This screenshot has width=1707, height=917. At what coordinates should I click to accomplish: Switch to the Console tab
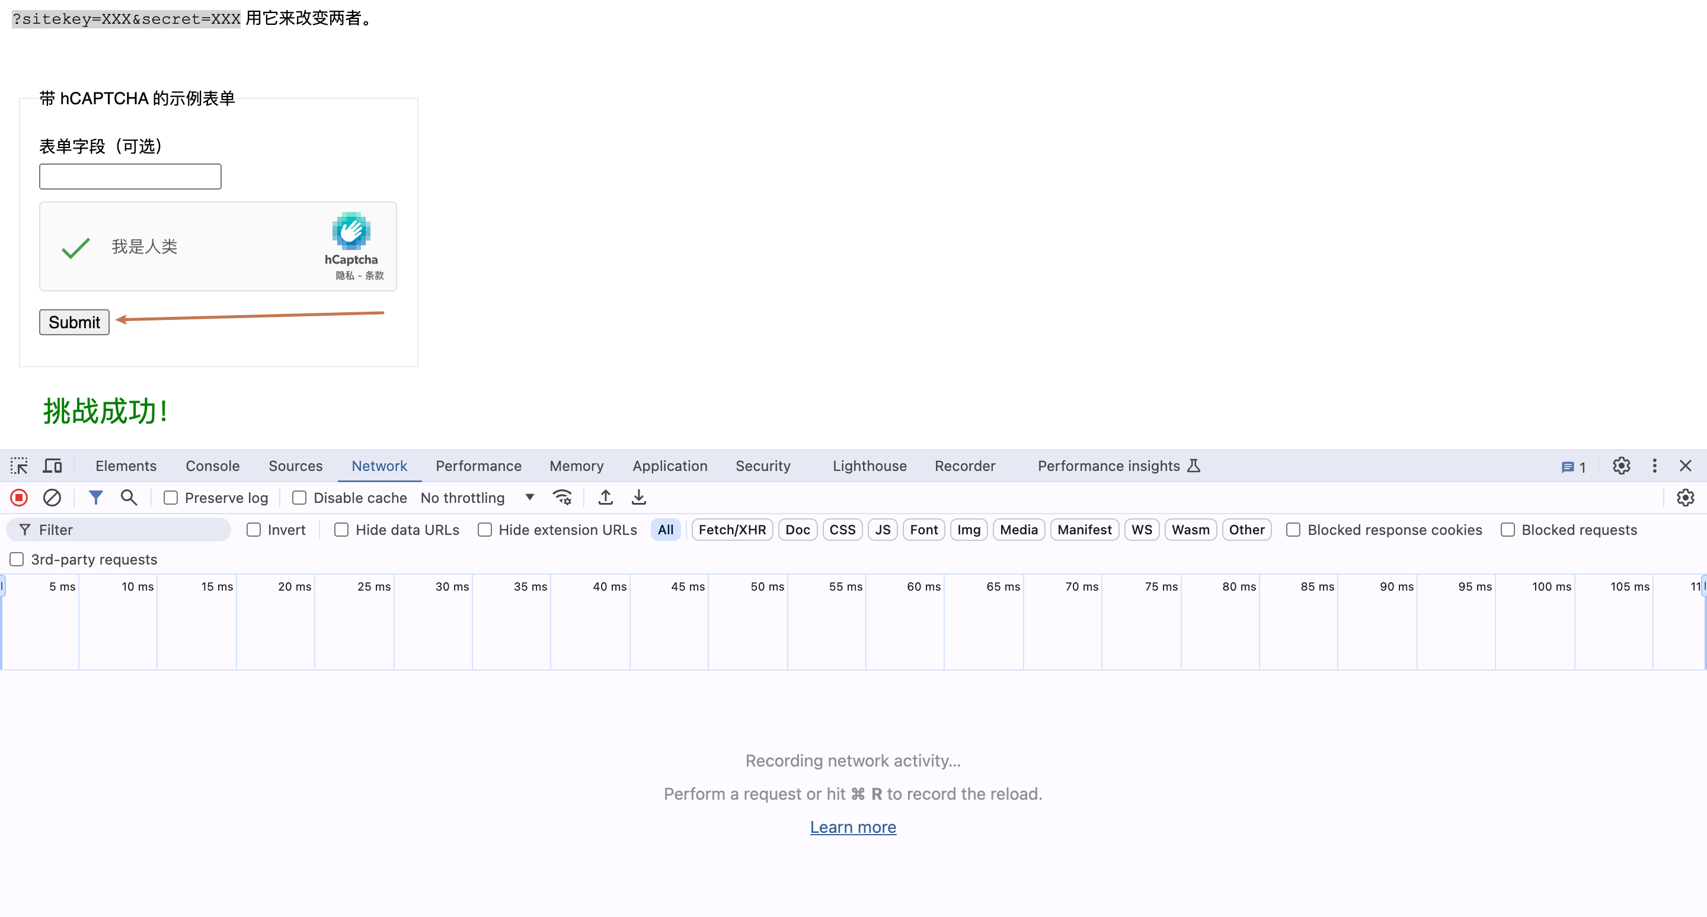pos(212,466)
